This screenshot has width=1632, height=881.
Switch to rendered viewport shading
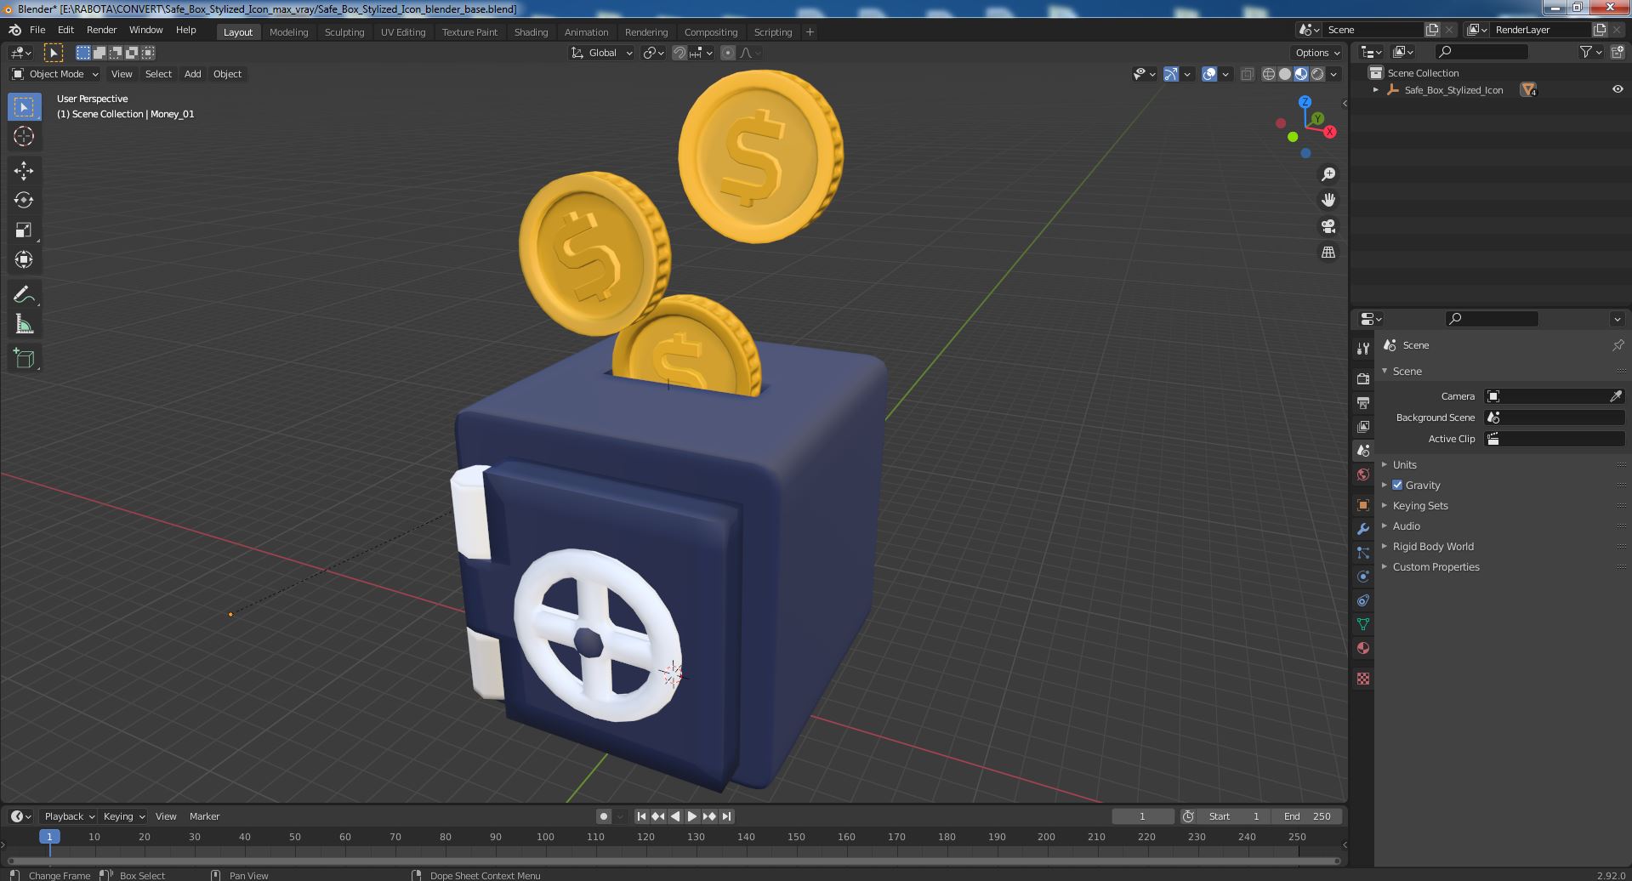coord(1317,74)
